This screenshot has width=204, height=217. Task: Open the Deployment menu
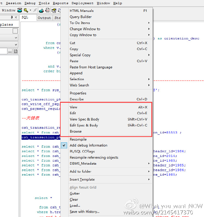point(82,3)
